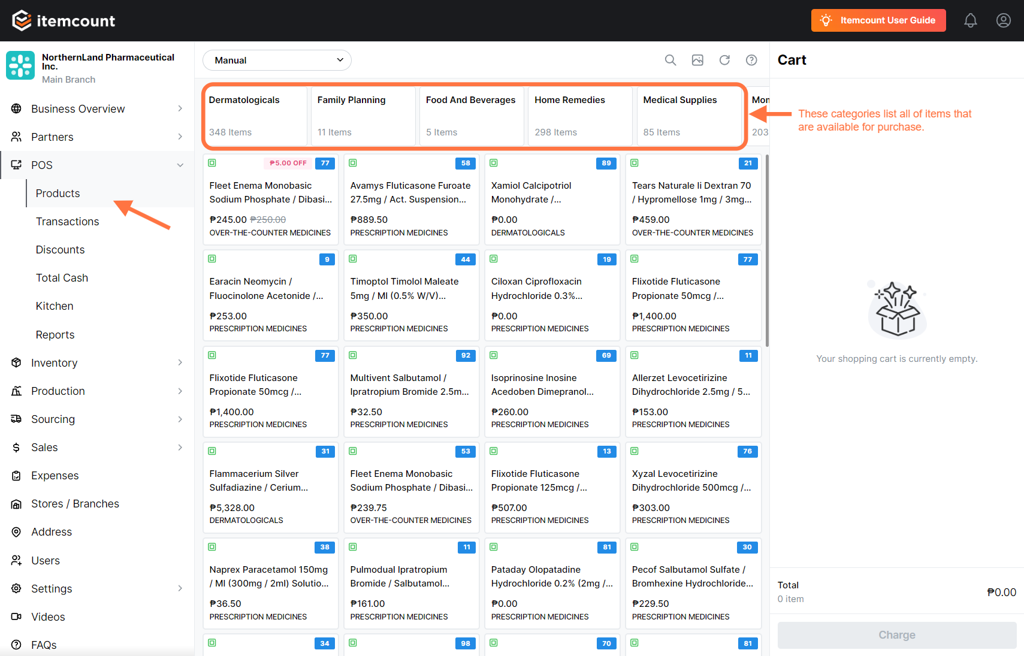Click the product list scrollbar
Image resolution: width=1024 pixels, height=656 pixels.
coord(767,250)
